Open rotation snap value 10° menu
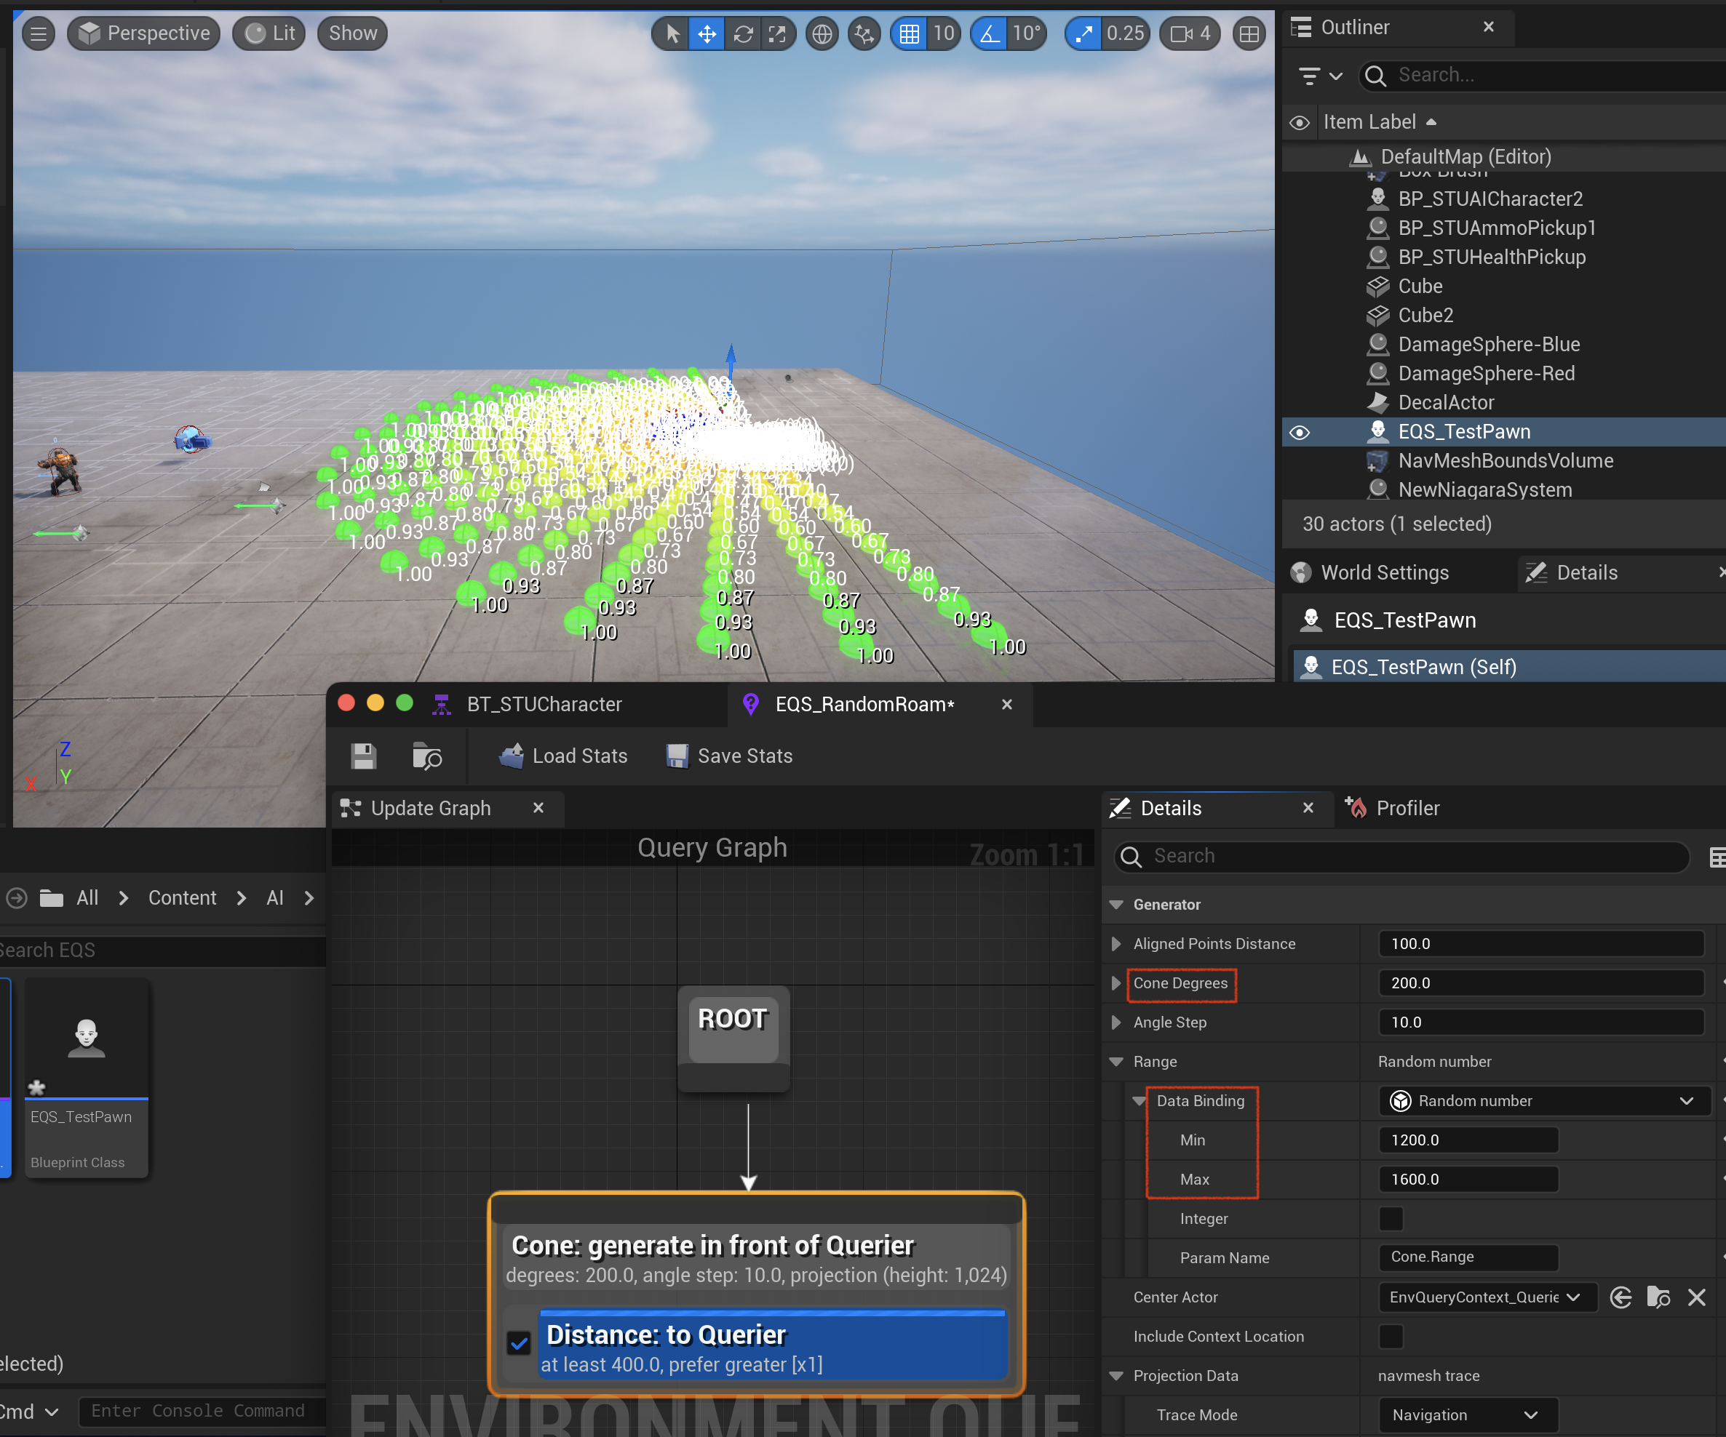This screenshot has width=1726, height=1437. [x=1027, y=33]
